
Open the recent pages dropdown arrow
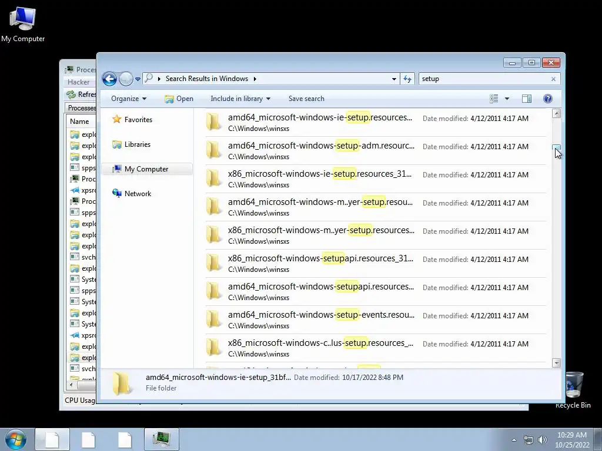pyautogui.click(x=138, y=79)
